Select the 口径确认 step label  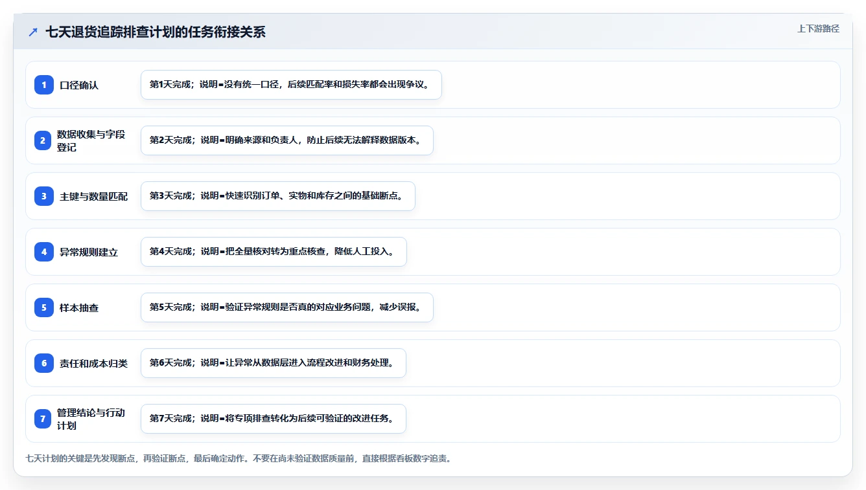pos(79,85)
